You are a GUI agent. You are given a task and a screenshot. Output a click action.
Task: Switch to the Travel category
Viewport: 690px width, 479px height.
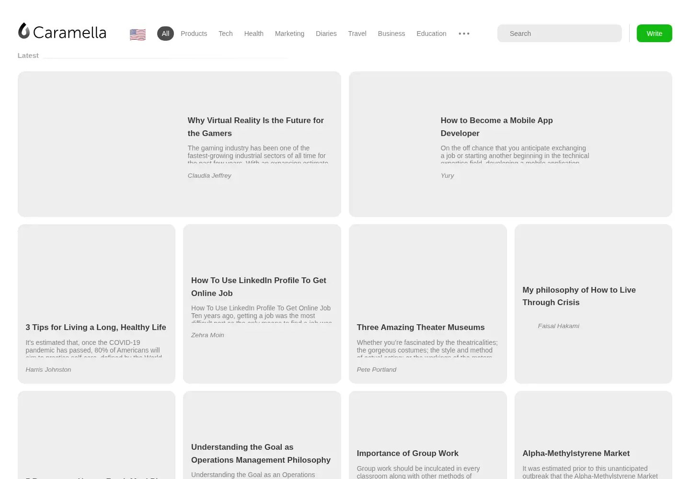pos(357,34)
